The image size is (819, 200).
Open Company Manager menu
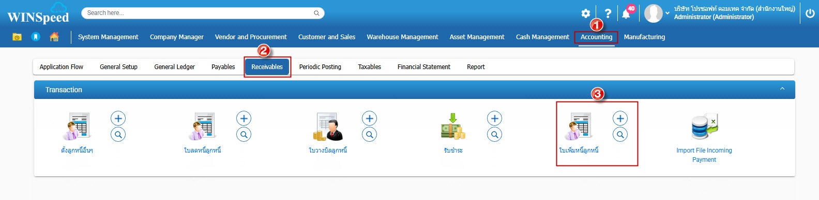click(177, 37)
